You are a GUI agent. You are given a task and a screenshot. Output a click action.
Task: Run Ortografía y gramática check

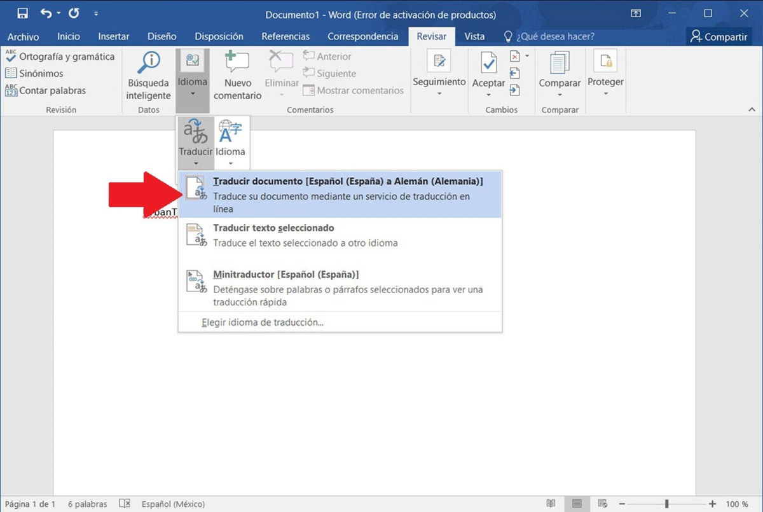pos(60,57)
